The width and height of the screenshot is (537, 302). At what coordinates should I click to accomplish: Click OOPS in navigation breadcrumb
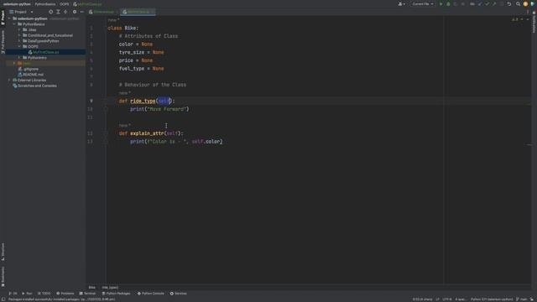[x=64, y=4]
